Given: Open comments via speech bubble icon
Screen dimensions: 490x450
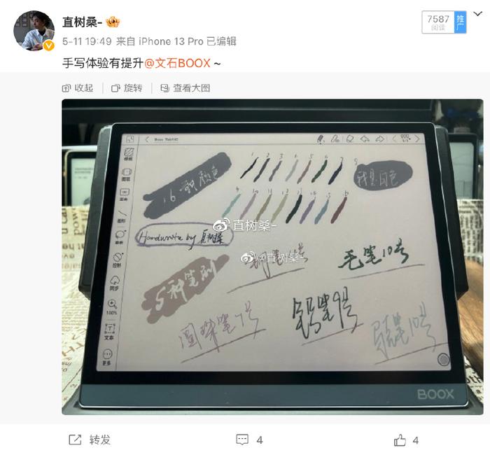Looking at the screenshot, I should tap(242, 440).
